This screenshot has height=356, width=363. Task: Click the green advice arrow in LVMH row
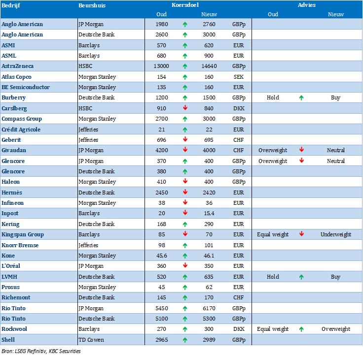point(301,277)
